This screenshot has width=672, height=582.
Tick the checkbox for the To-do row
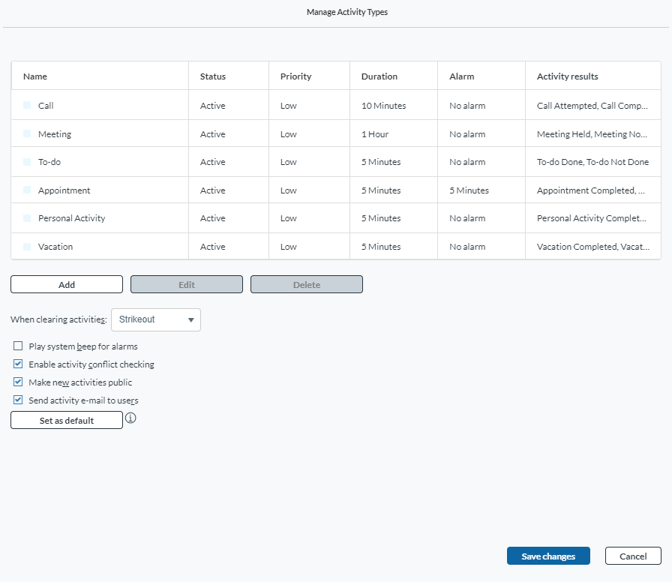click(27, 161)
